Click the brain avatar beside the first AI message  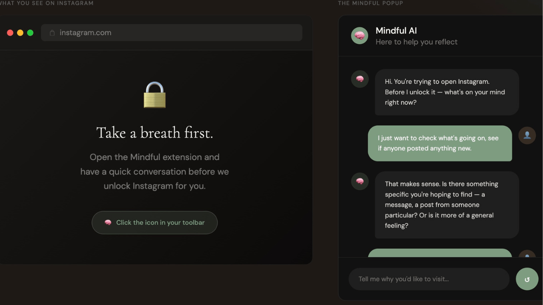pos(360,79)
